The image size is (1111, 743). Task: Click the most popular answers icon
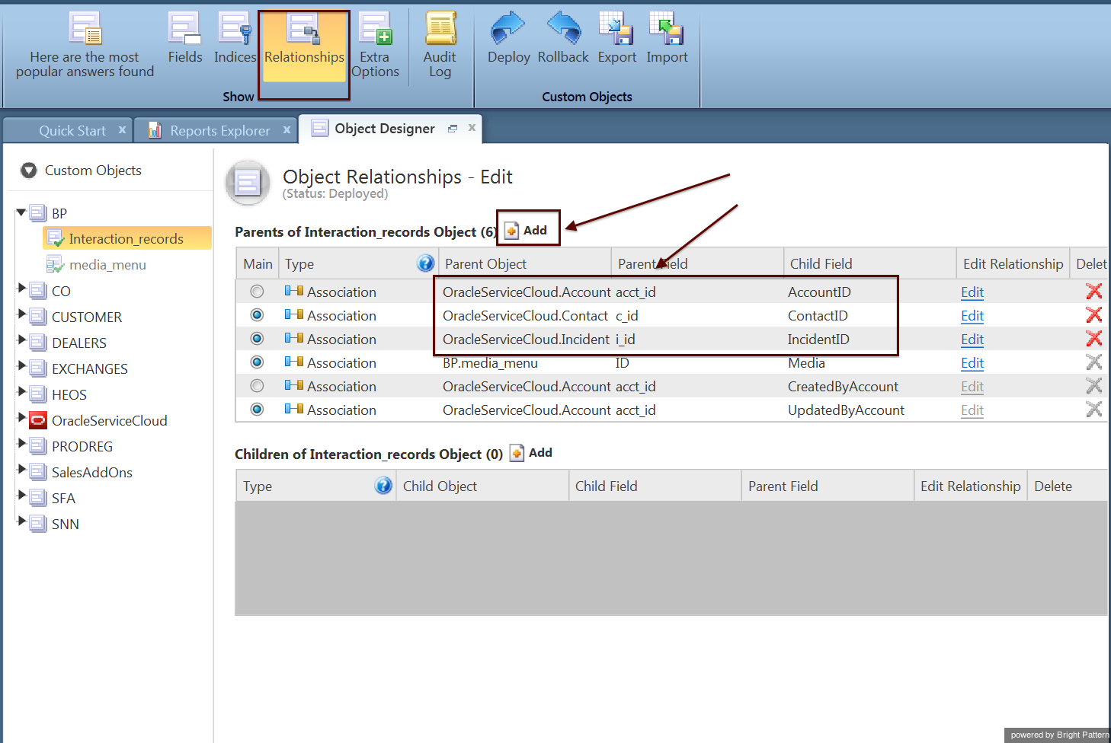click(85, 28)
